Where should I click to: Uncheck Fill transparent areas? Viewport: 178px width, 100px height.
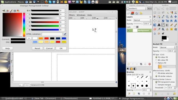tap(156, 82)
